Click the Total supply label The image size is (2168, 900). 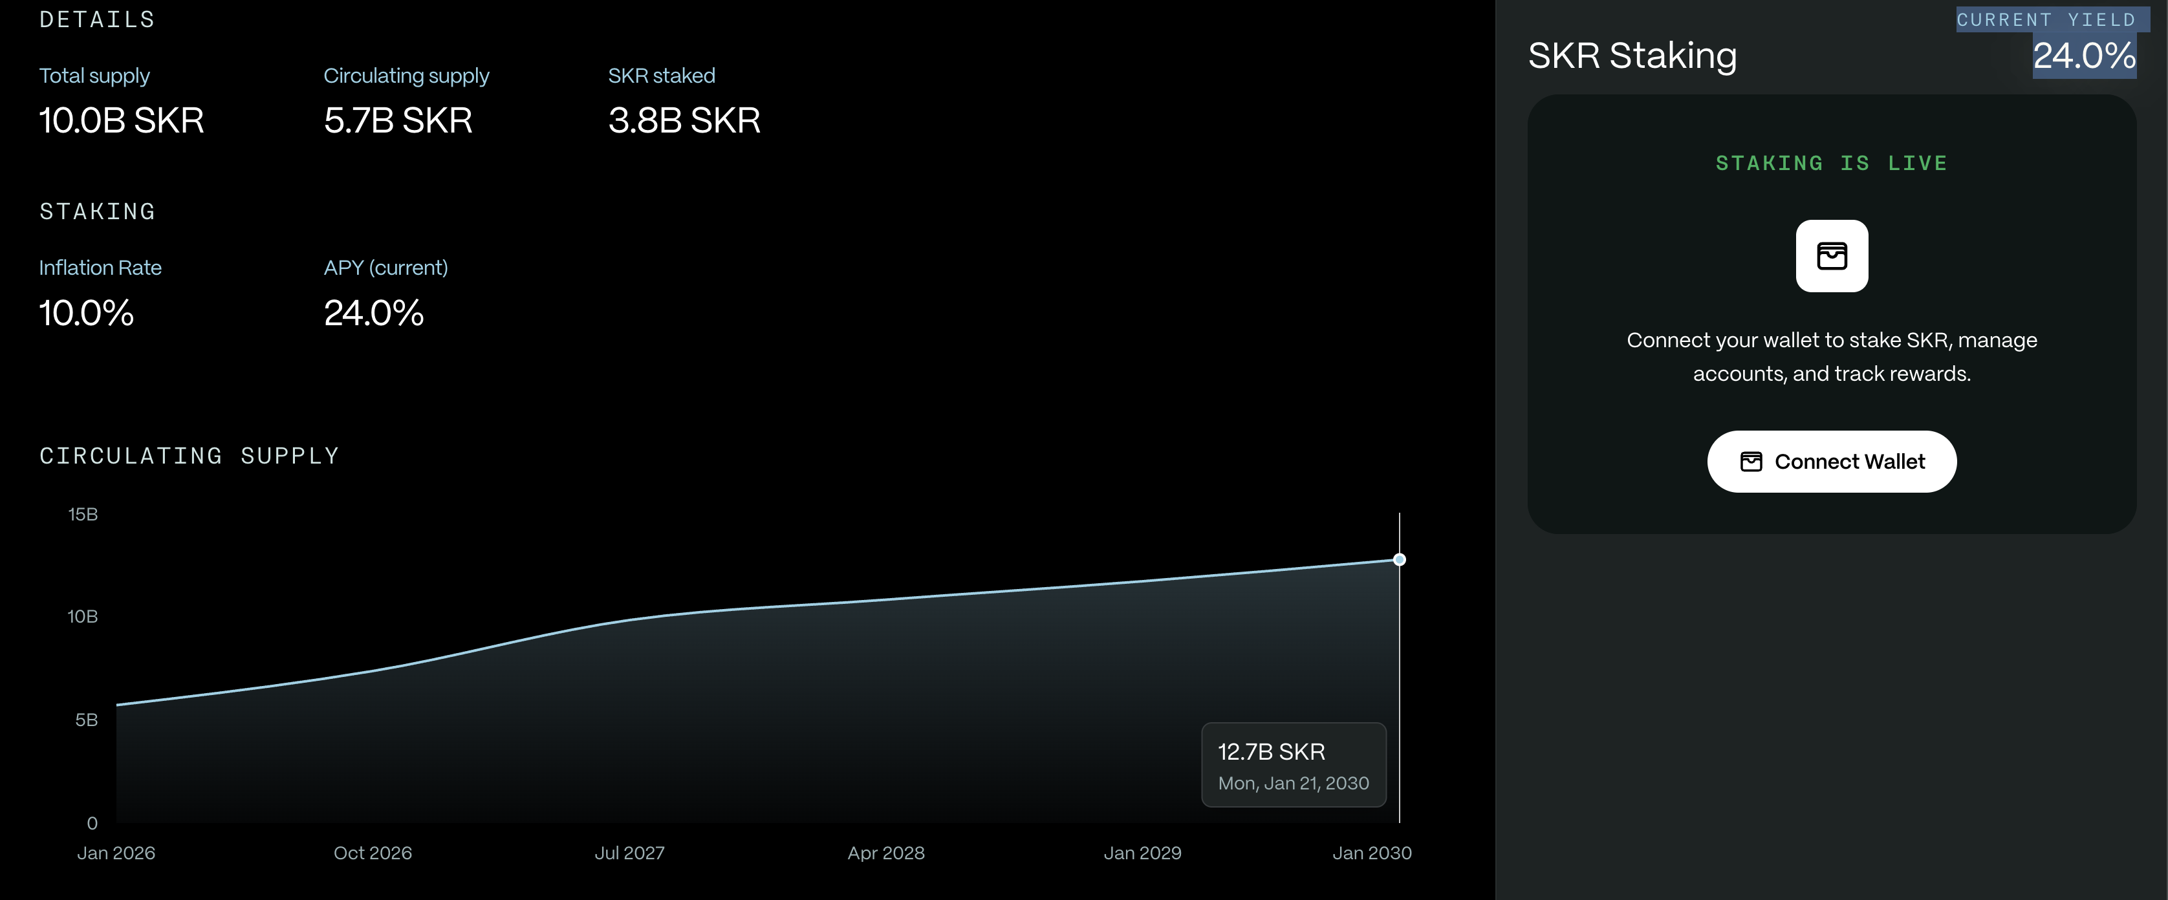pos(94,76)
